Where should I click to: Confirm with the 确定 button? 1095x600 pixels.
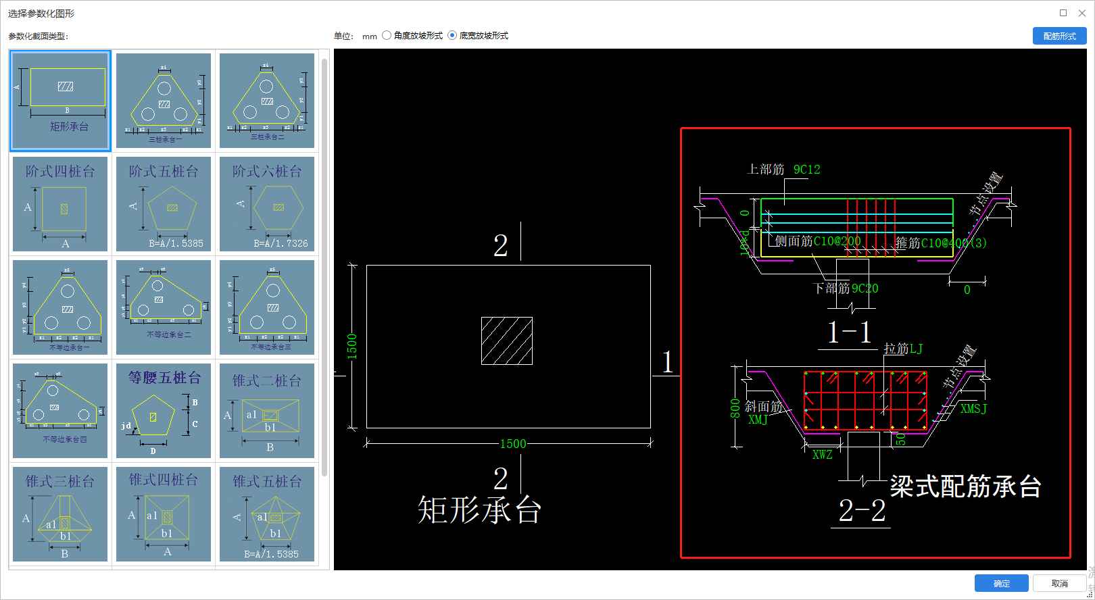[1001, 583]
